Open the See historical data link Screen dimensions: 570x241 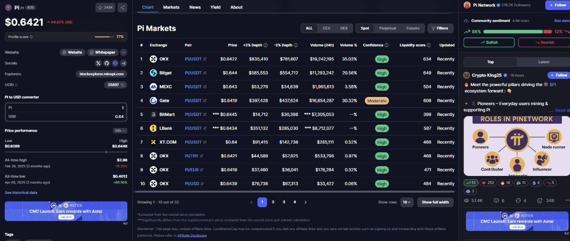21,193
